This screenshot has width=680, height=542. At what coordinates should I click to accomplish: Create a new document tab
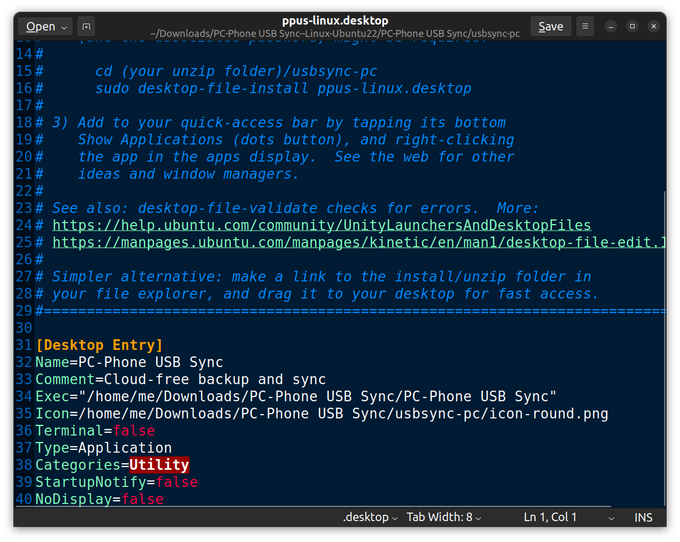86,26
